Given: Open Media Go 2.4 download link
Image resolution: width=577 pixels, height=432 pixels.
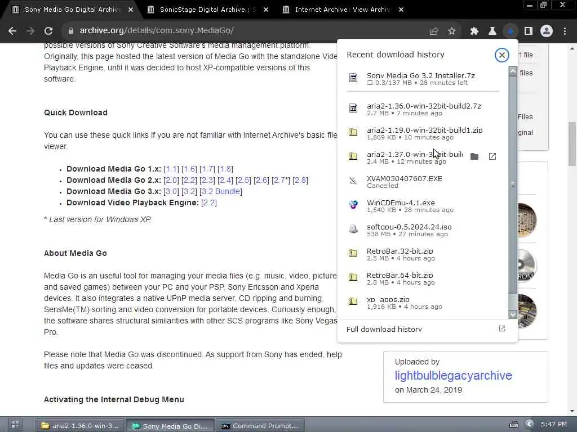Looking at the screenshot, I should (225, 181).
